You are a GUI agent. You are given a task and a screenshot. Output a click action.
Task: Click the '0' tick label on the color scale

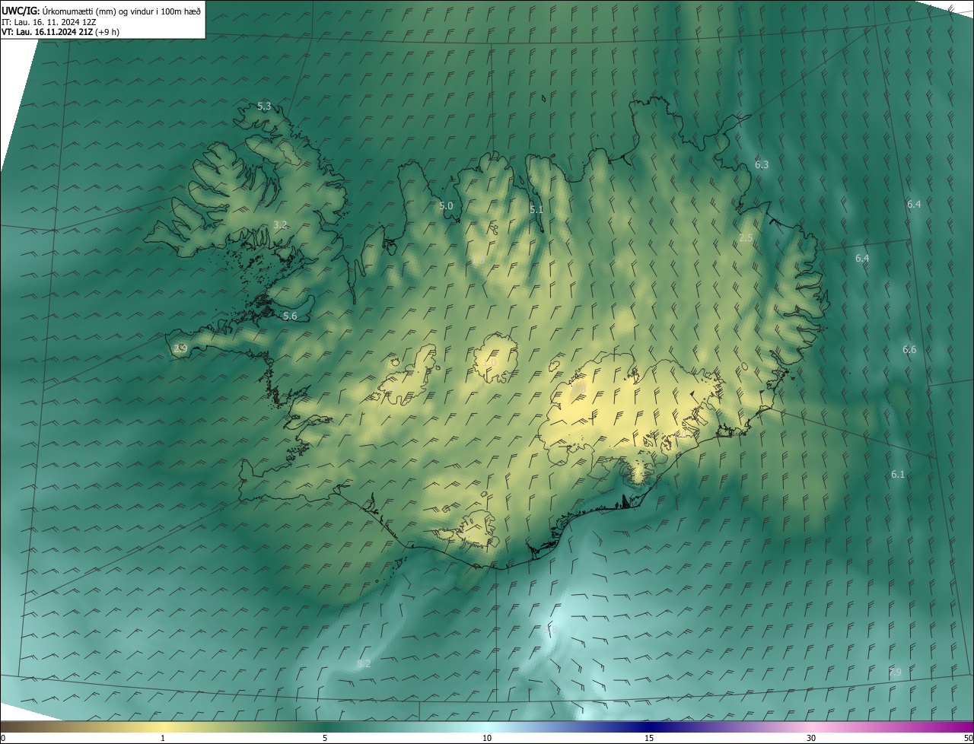click(x=3, y=738)
